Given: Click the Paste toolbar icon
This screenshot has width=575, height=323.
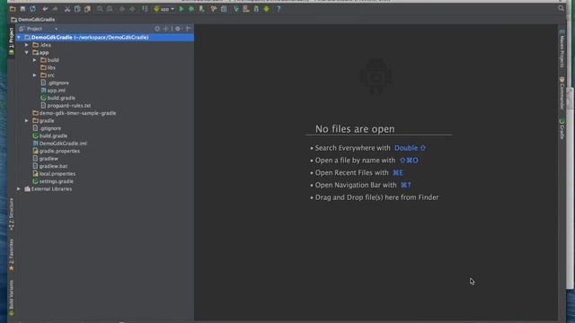Looking at the screenshot, I should (87, 9).
